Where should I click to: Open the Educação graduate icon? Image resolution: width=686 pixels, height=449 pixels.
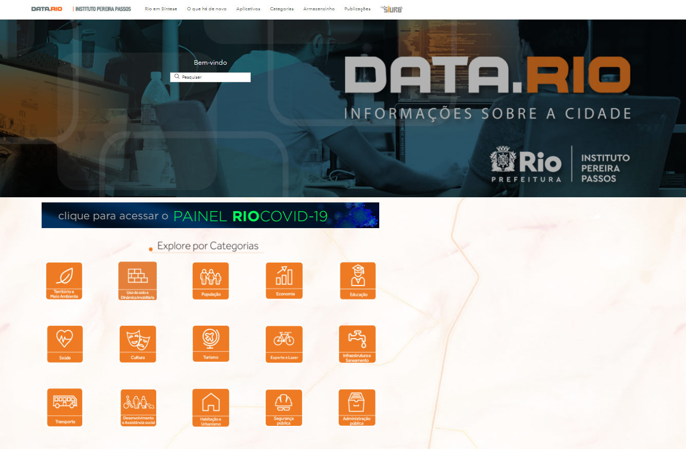[x=358, y=280]
